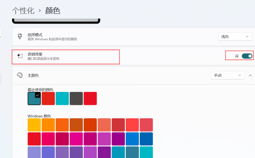Pick the bright blue Windows color swatch
This screenshot has height=158, width=255.
click(132, 139)
